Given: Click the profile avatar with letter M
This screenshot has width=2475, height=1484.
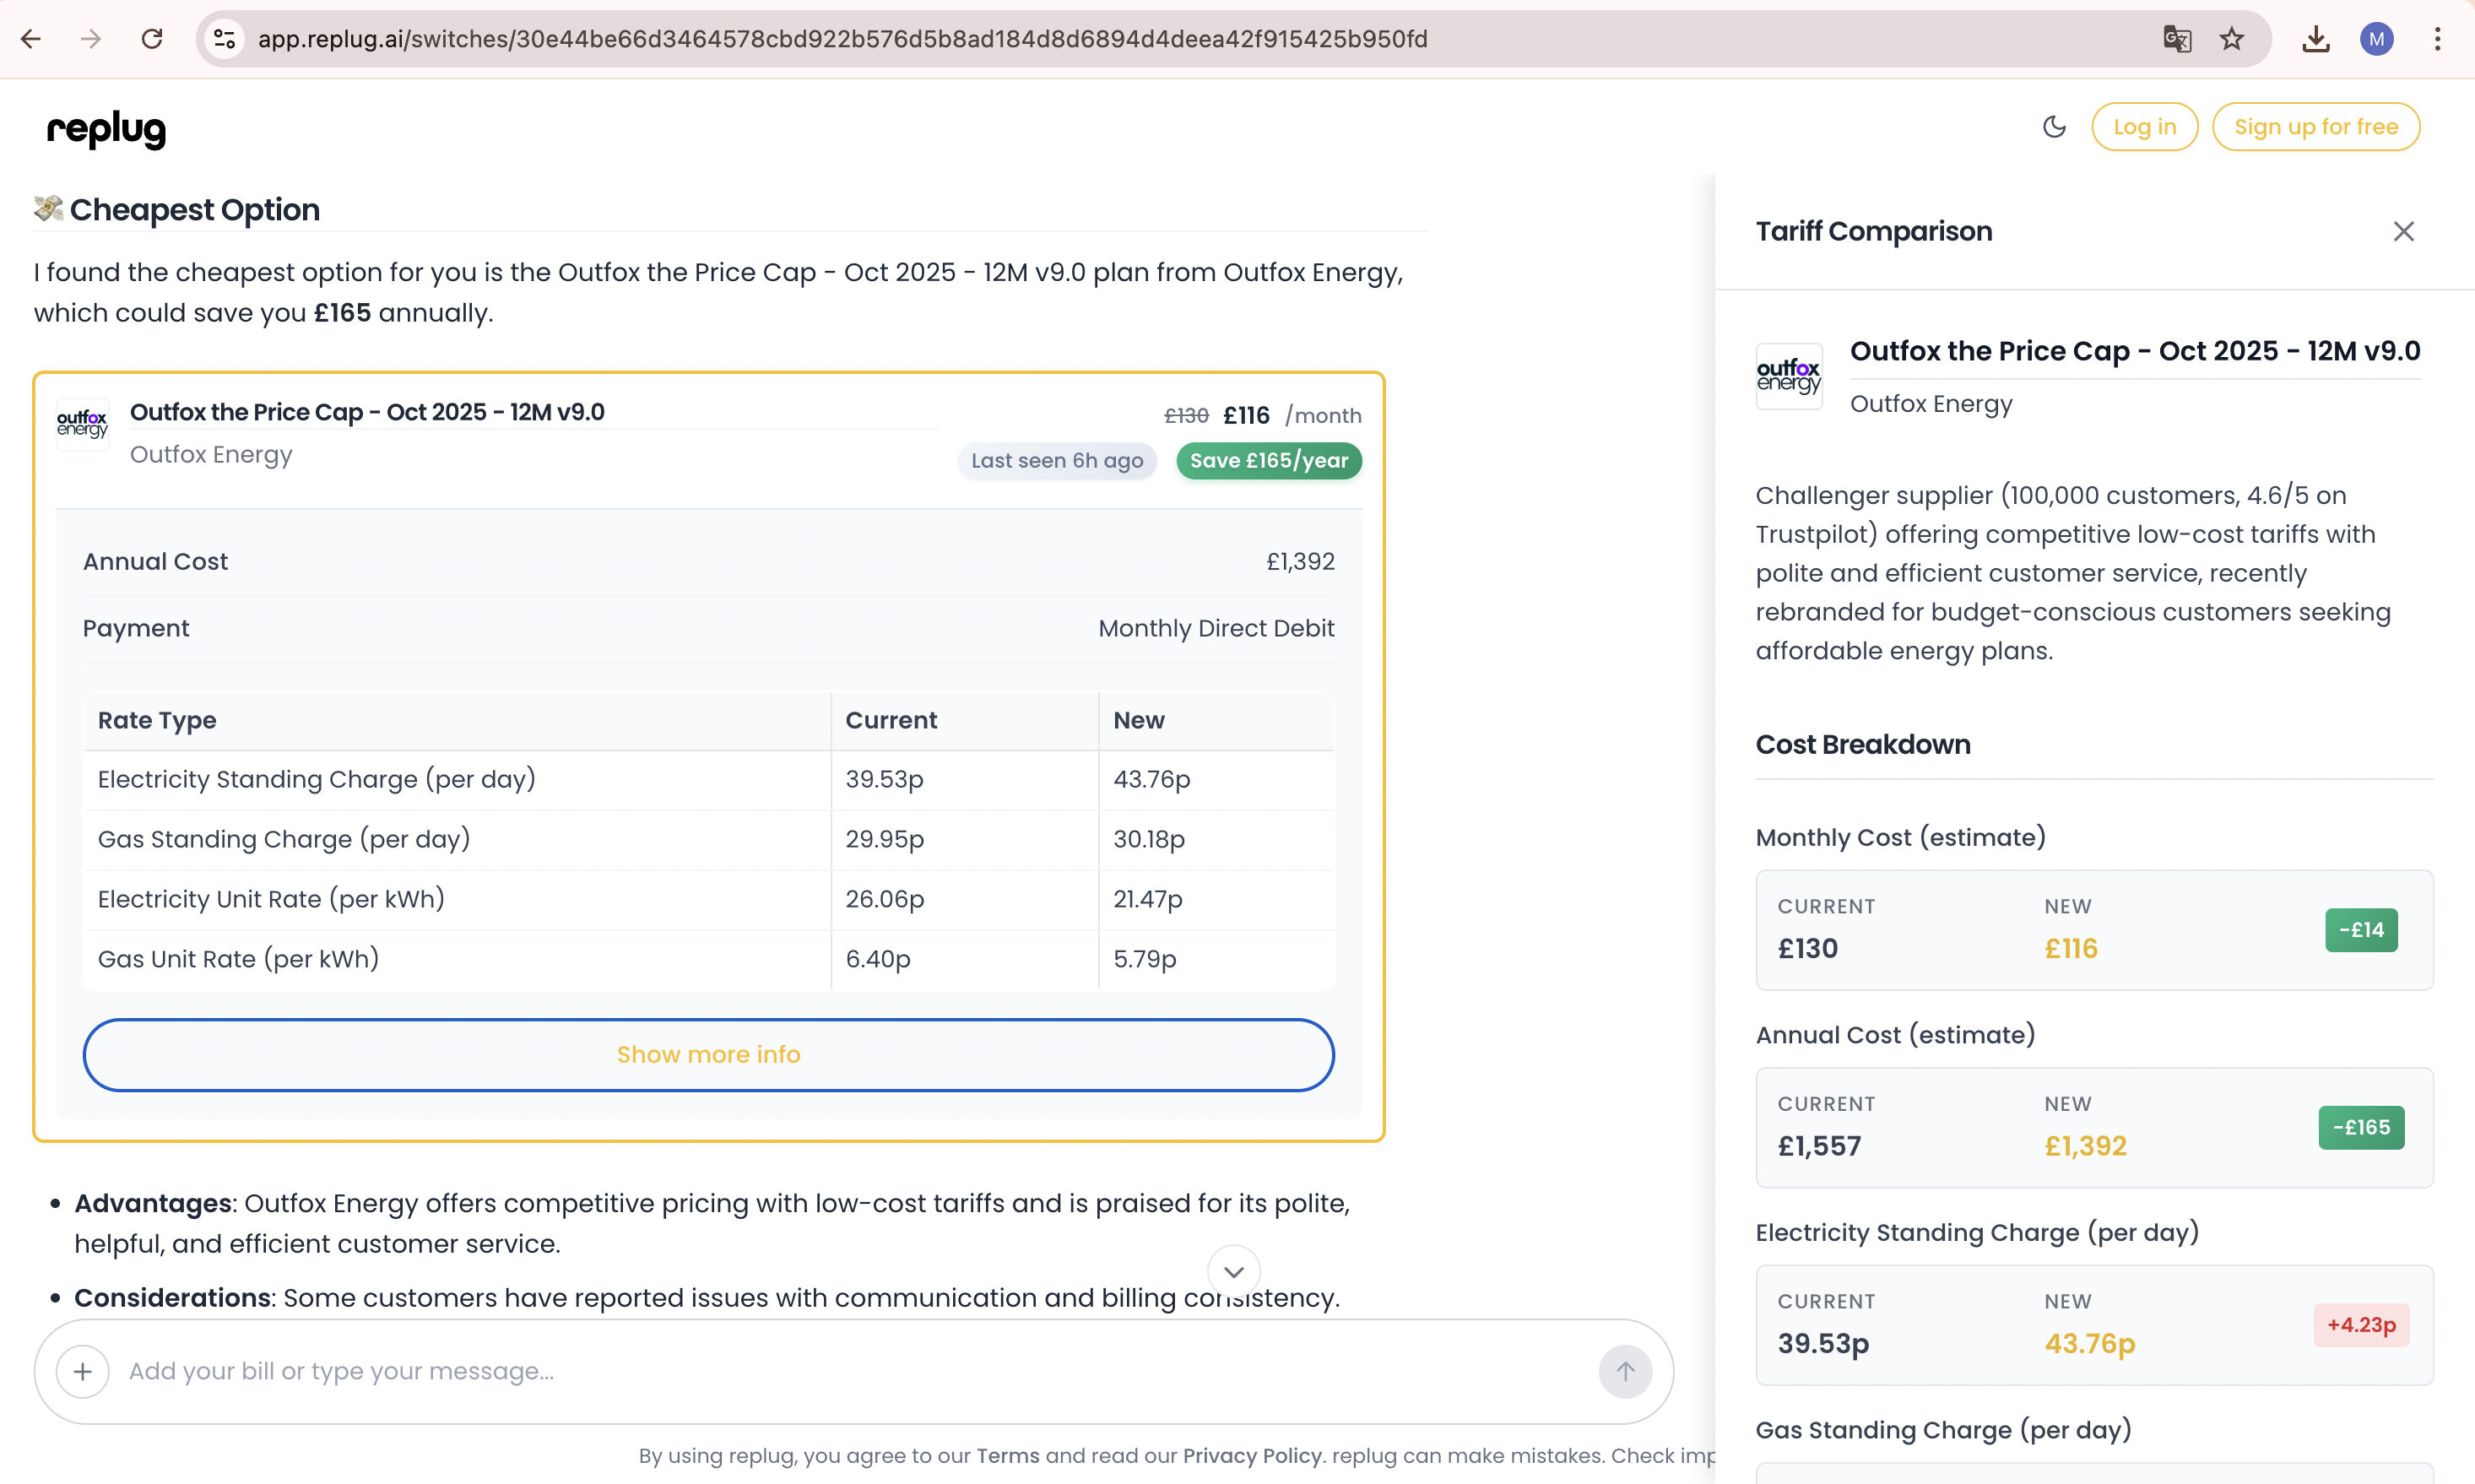Looking at the screenshot, I should 2377,38.
